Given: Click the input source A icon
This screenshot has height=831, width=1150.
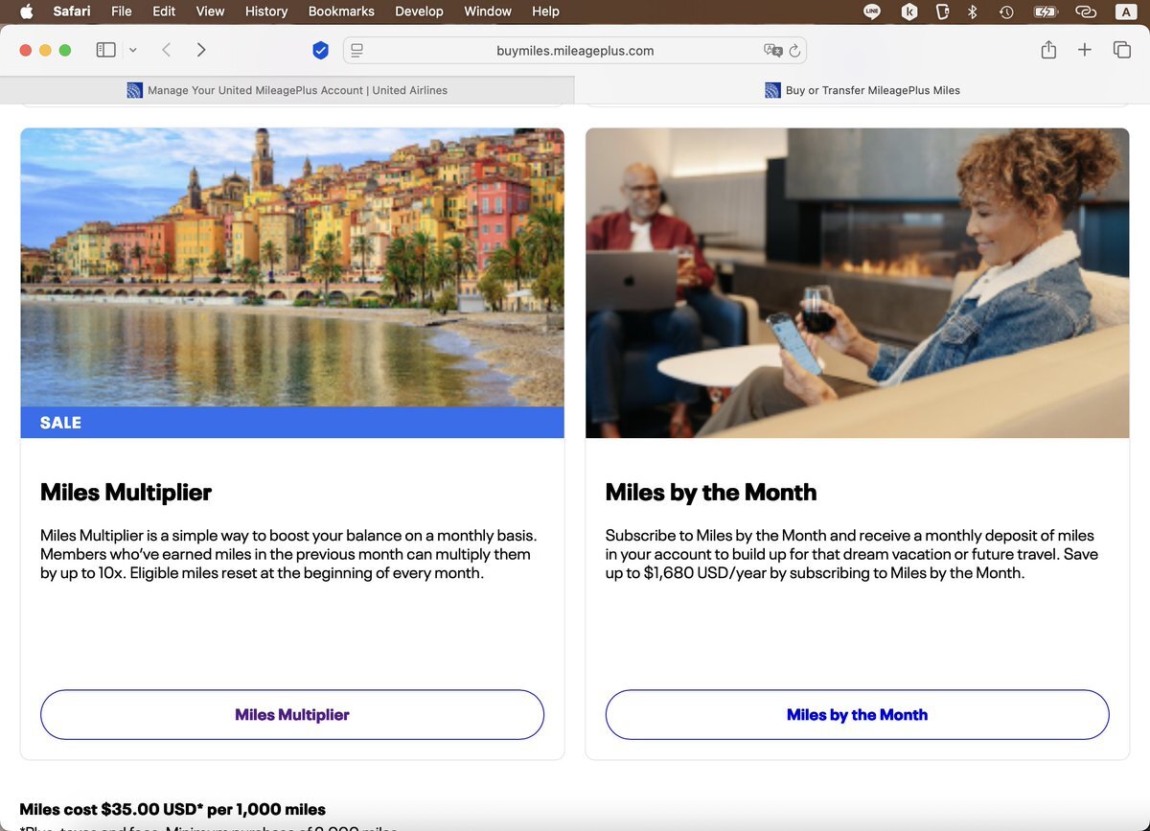Looking at the screenshot, I should 1125,12.
